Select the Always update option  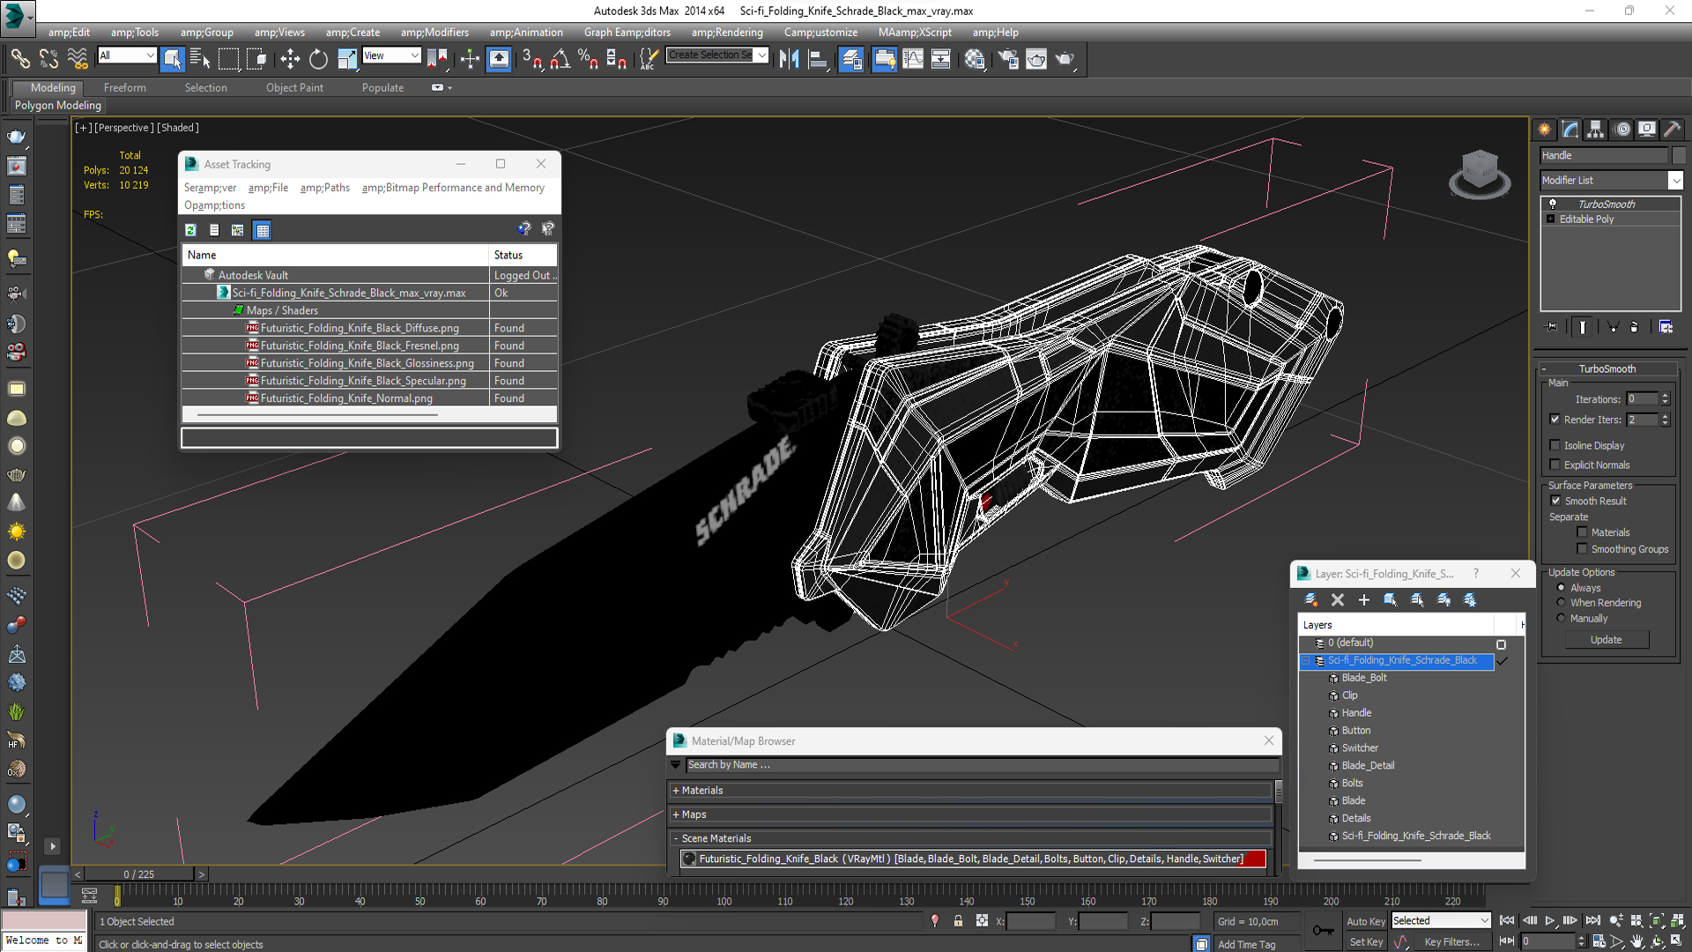pyautogui.click(x=1561, y=588)
